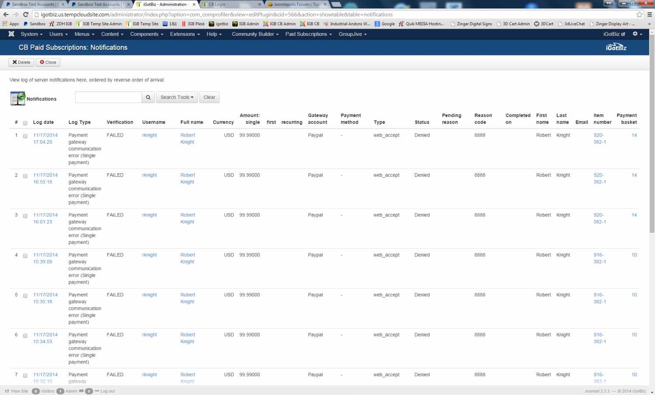
Task: Click the Clear search button
Action: 209,97
